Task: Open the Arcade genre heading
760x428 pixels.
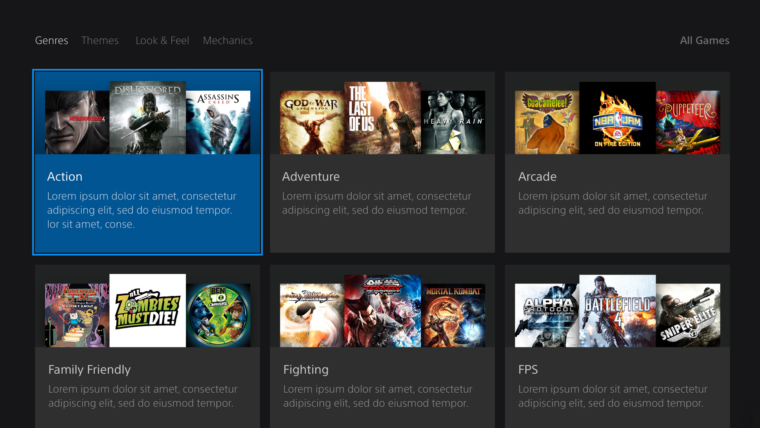Action: tap(537, 177)
